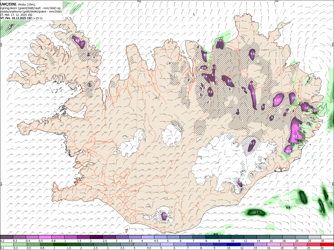Click the '3.8' value on the offshore green cell
The image size is (334, 250).
pyautogui.click(x=258, y=213)
